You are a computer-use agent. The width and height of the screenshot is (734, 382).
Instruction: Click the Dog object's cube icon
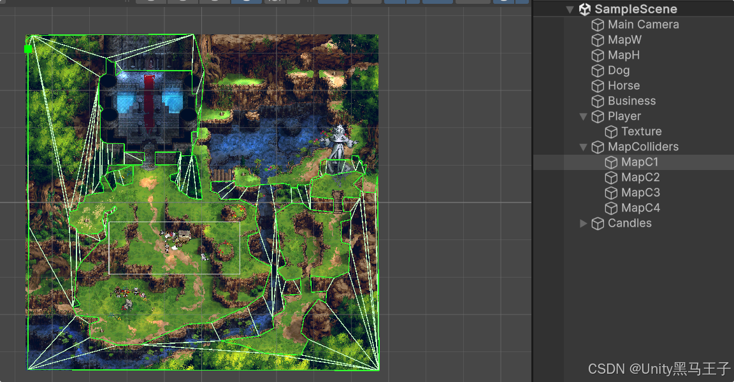tap(598, 71)
